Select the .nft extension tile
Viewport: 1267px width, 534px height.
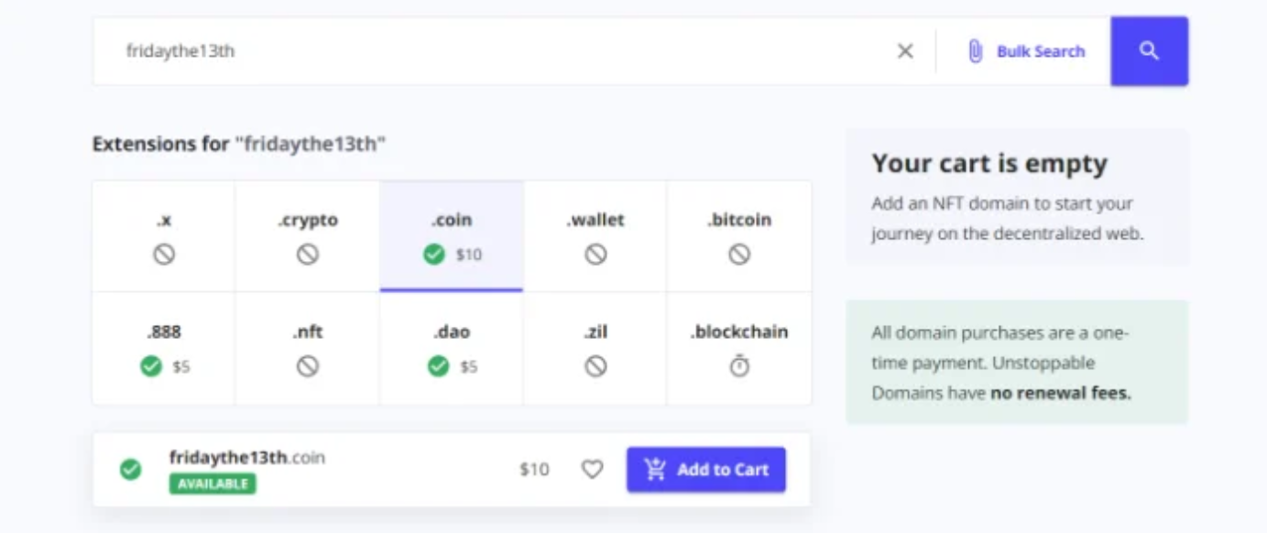tap(308, 349)
